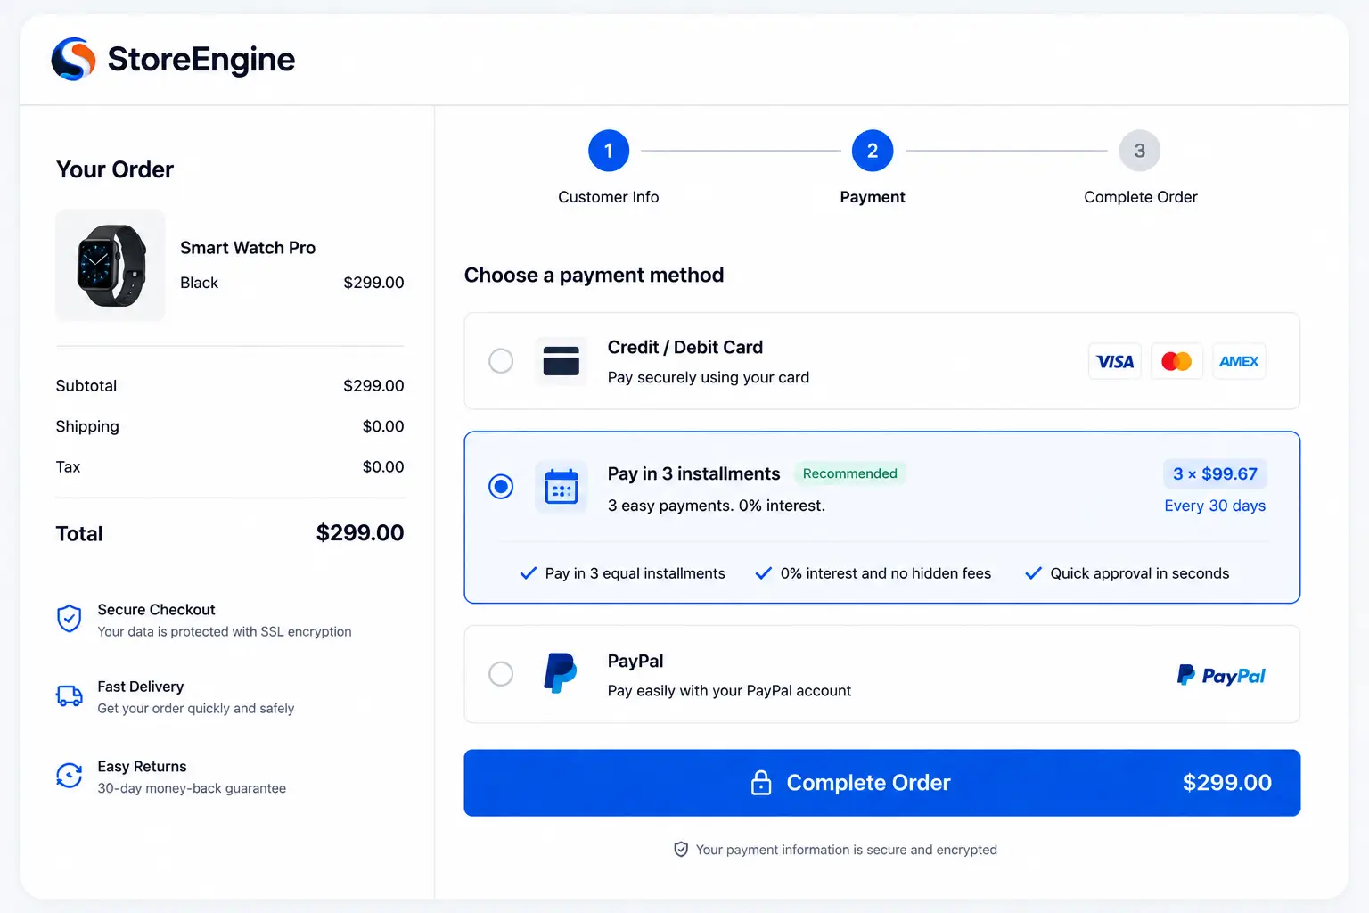Screen dimensions: 1369x913
Task: Select the Pay in 3 installments radio button
Action: coord(501,487)
